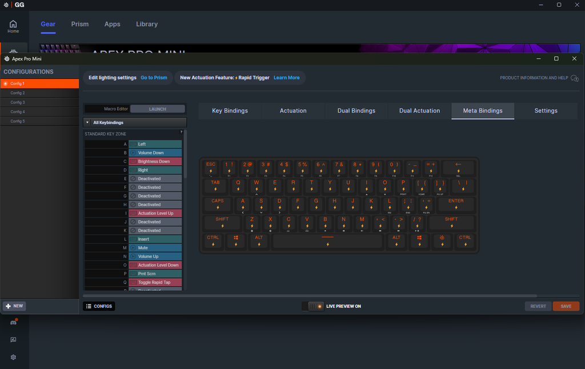Select Config 3 configuration

[x=39, y=102]
